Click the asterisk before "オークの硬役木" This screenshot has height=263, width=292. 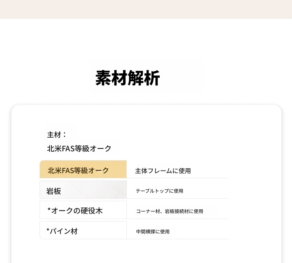[x=49, y=210]
